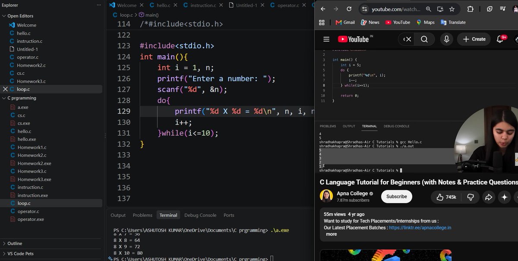The width and height of the screenshot is (518, 261).
Task: Switch to the Debug Console panel tab
Action: (x=200, y=215)
